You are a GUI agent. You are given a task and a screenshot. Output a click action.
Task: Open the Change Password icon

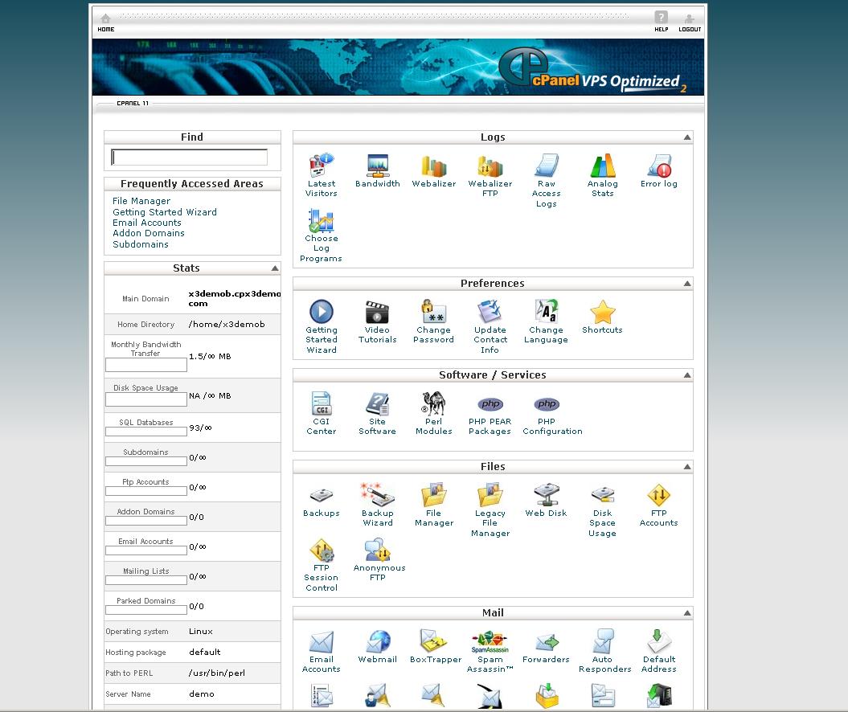tap(434, 311)
